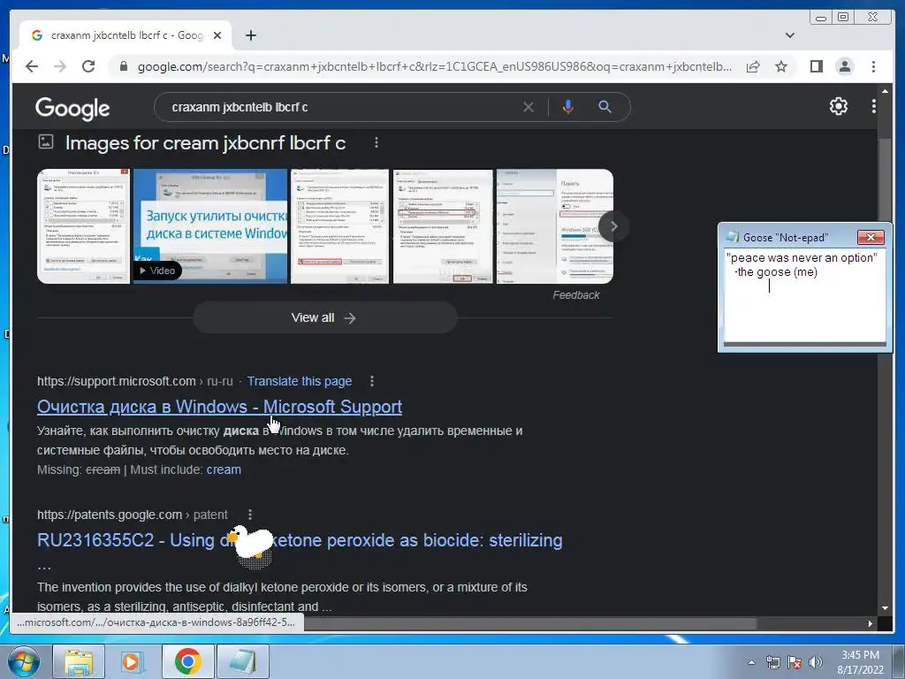The width and height of the screenshot is (905, 679).
Task: Click Translate this page link
Action: point(300,381)
